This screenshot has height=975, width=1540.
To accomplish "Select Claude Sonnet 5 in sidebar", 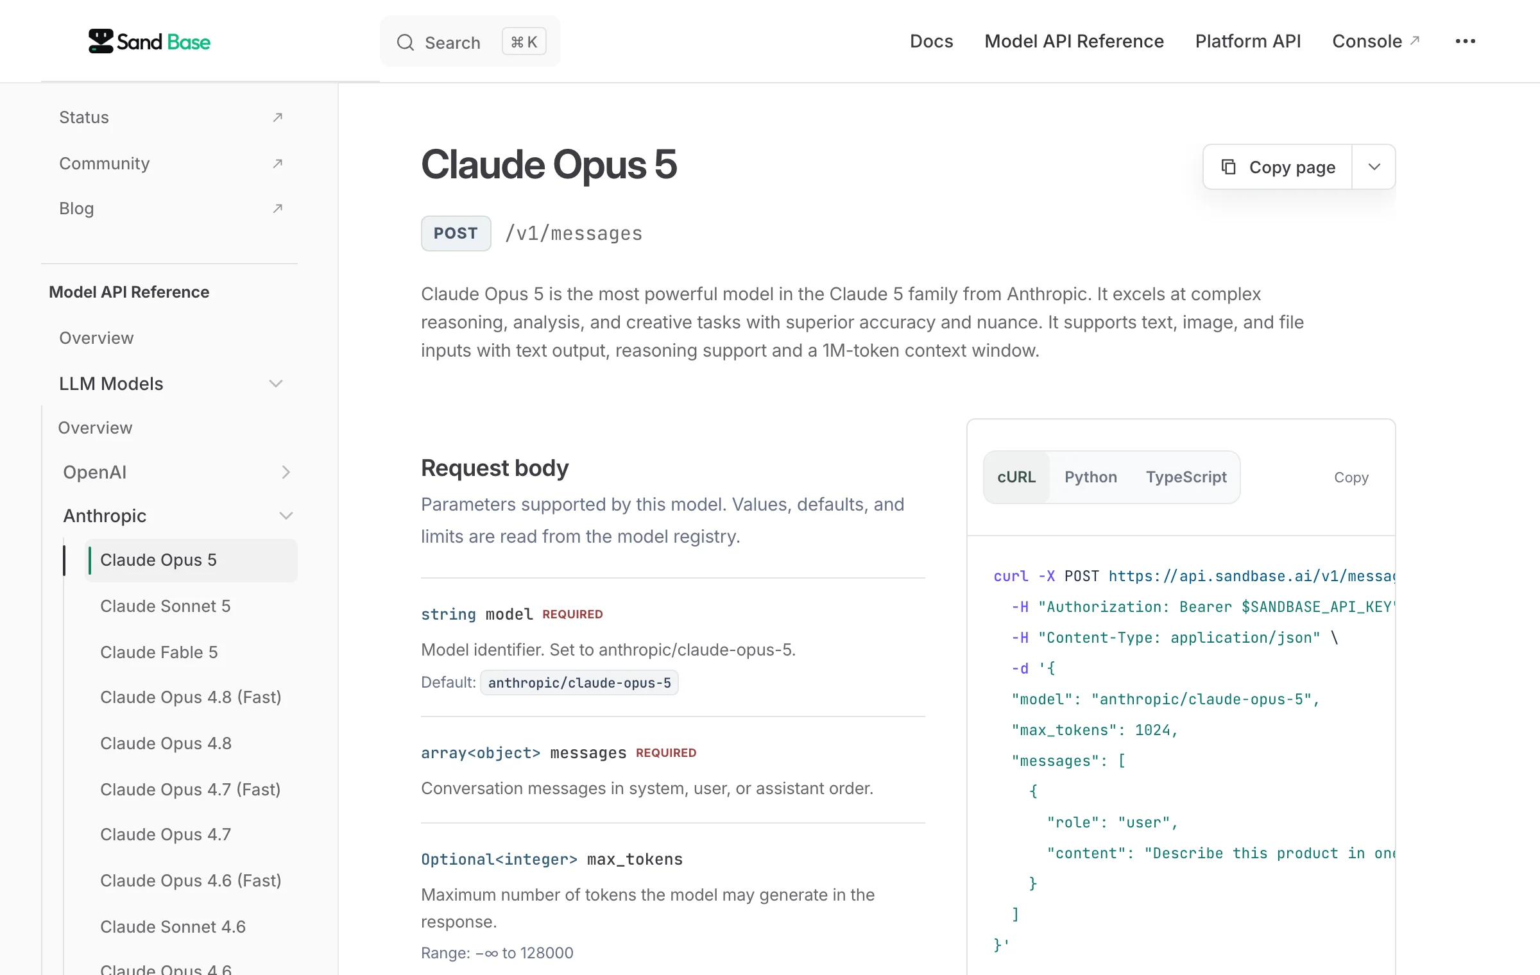I will coord(166,606).
